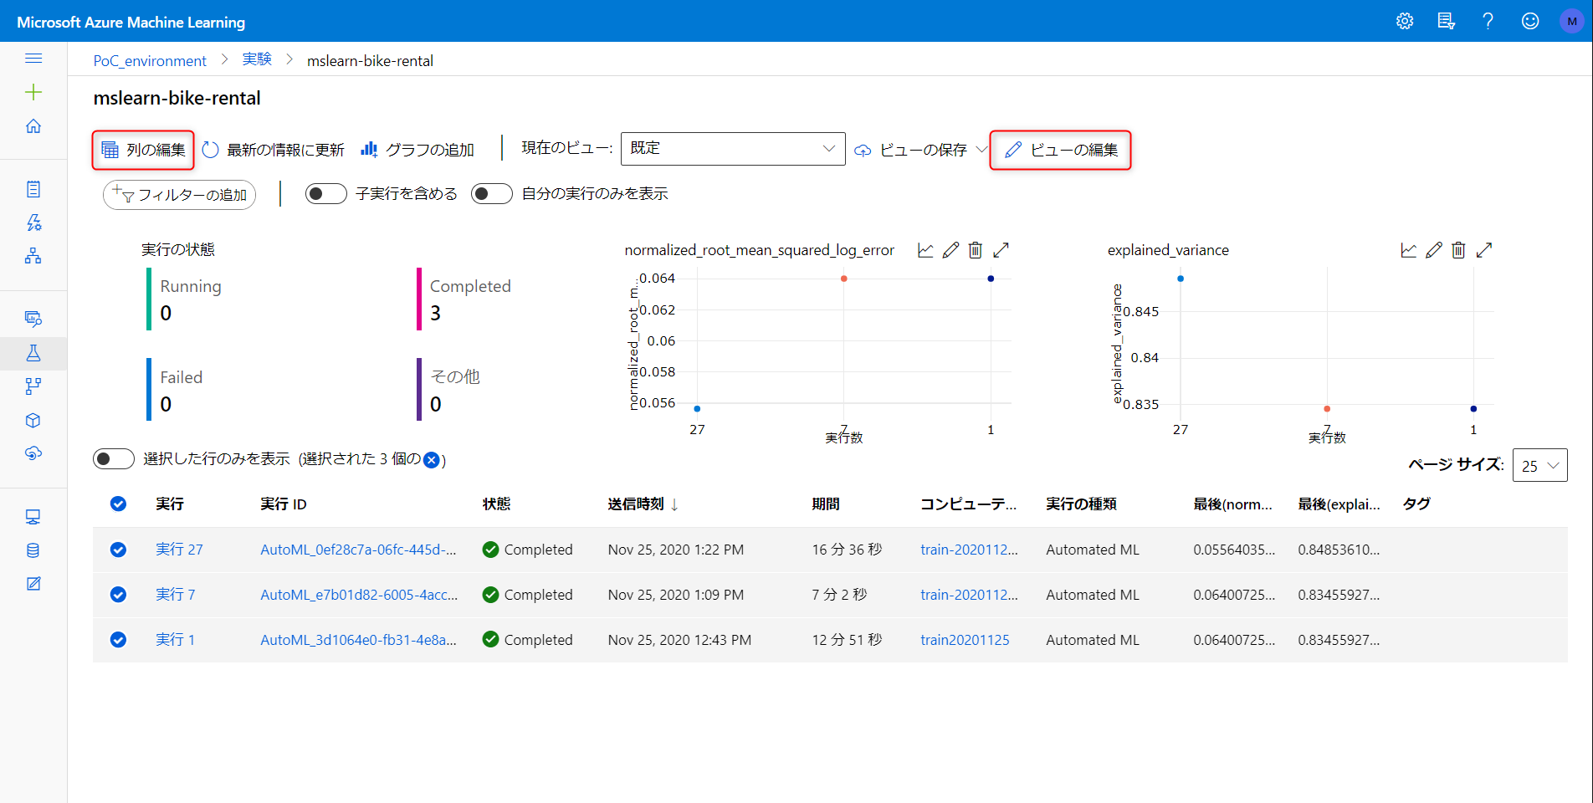Uncheck the checkbox for 実行 1 row
Viewport: 1593px width, 803px height.
tap(118, 640)
